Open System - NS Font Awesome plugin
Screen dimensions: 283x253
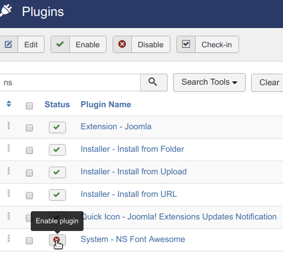coord(133,239)
